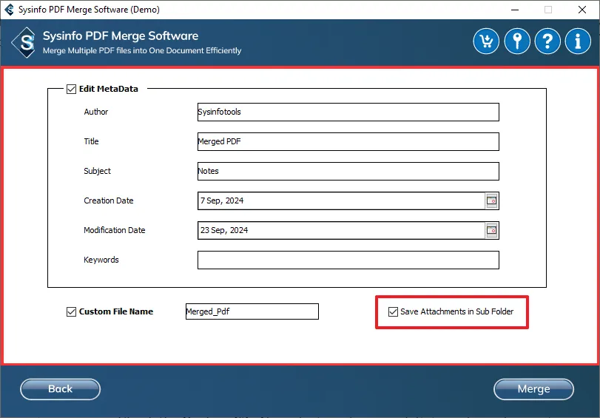The image size is (600, 418).
Task: Open help via question mark icon
Action: [547, 41]
